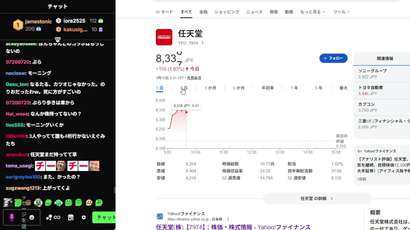Pick the grayscale statue emote
This screenshot has height=230, width=410.
pyautogui.click(x=8, y=202)
